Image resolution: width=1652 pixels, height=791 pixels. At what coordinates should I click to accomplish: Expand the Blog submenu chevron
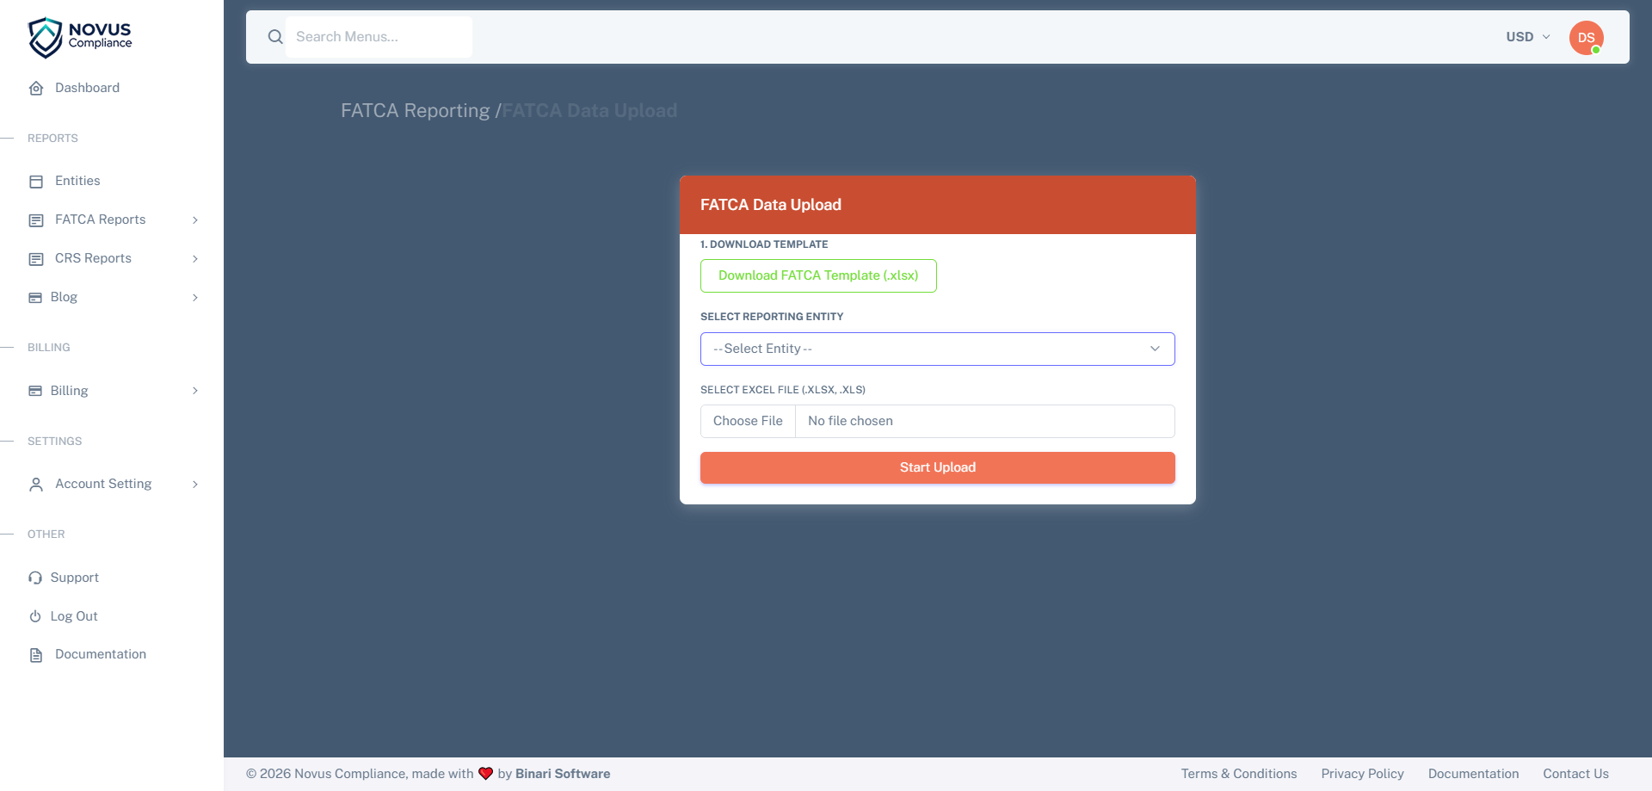195,298
